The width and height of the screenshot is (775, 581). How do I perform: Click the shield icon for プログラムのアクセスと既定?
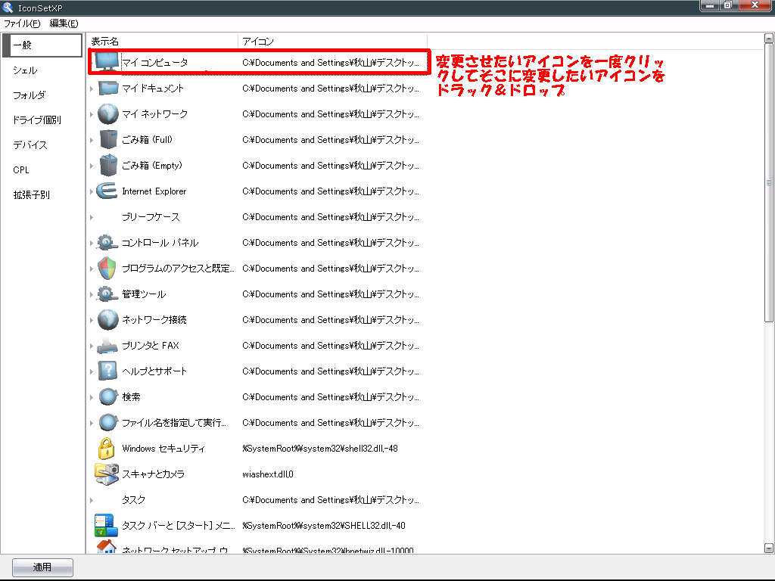click(107, 268)
